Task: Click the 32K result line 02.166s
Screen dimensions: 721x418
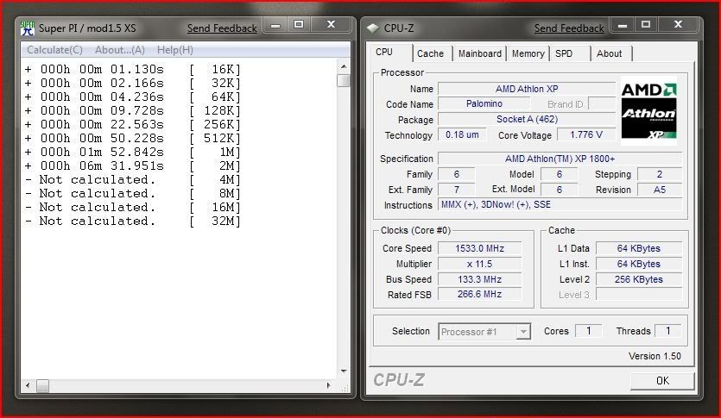Action: click(x=132, y=83)
